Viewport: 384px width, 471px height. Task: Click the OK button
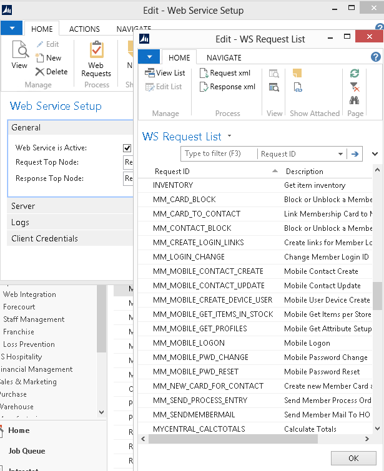(x=353, y=458)
